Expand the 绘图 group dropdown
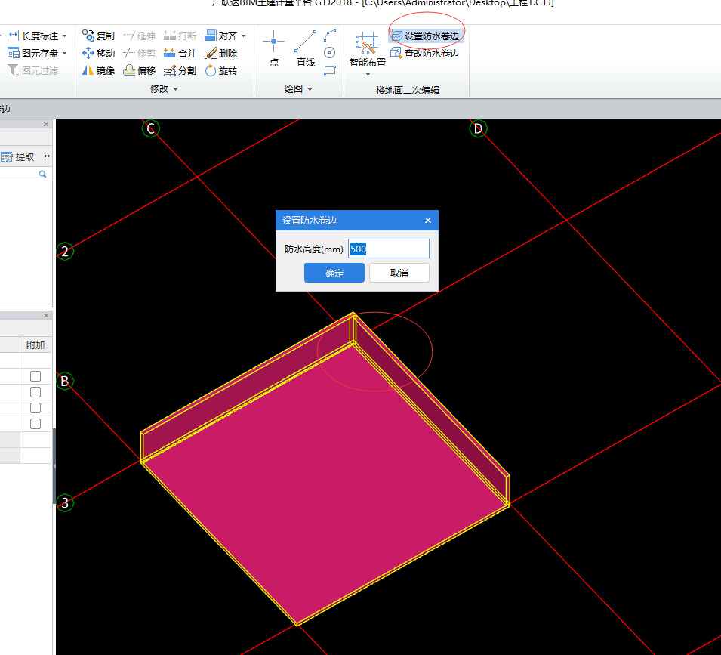The width and height of the screenshot is (721, 655). point(310,89)
